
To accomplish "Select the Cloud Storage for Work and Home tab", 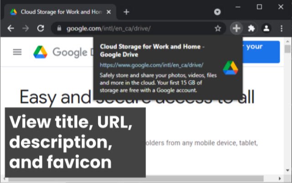I will [60, 12].
